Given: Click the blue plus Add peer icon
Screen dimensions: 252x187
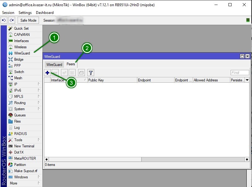Looking at the screenshot, I should pos(47,73).
